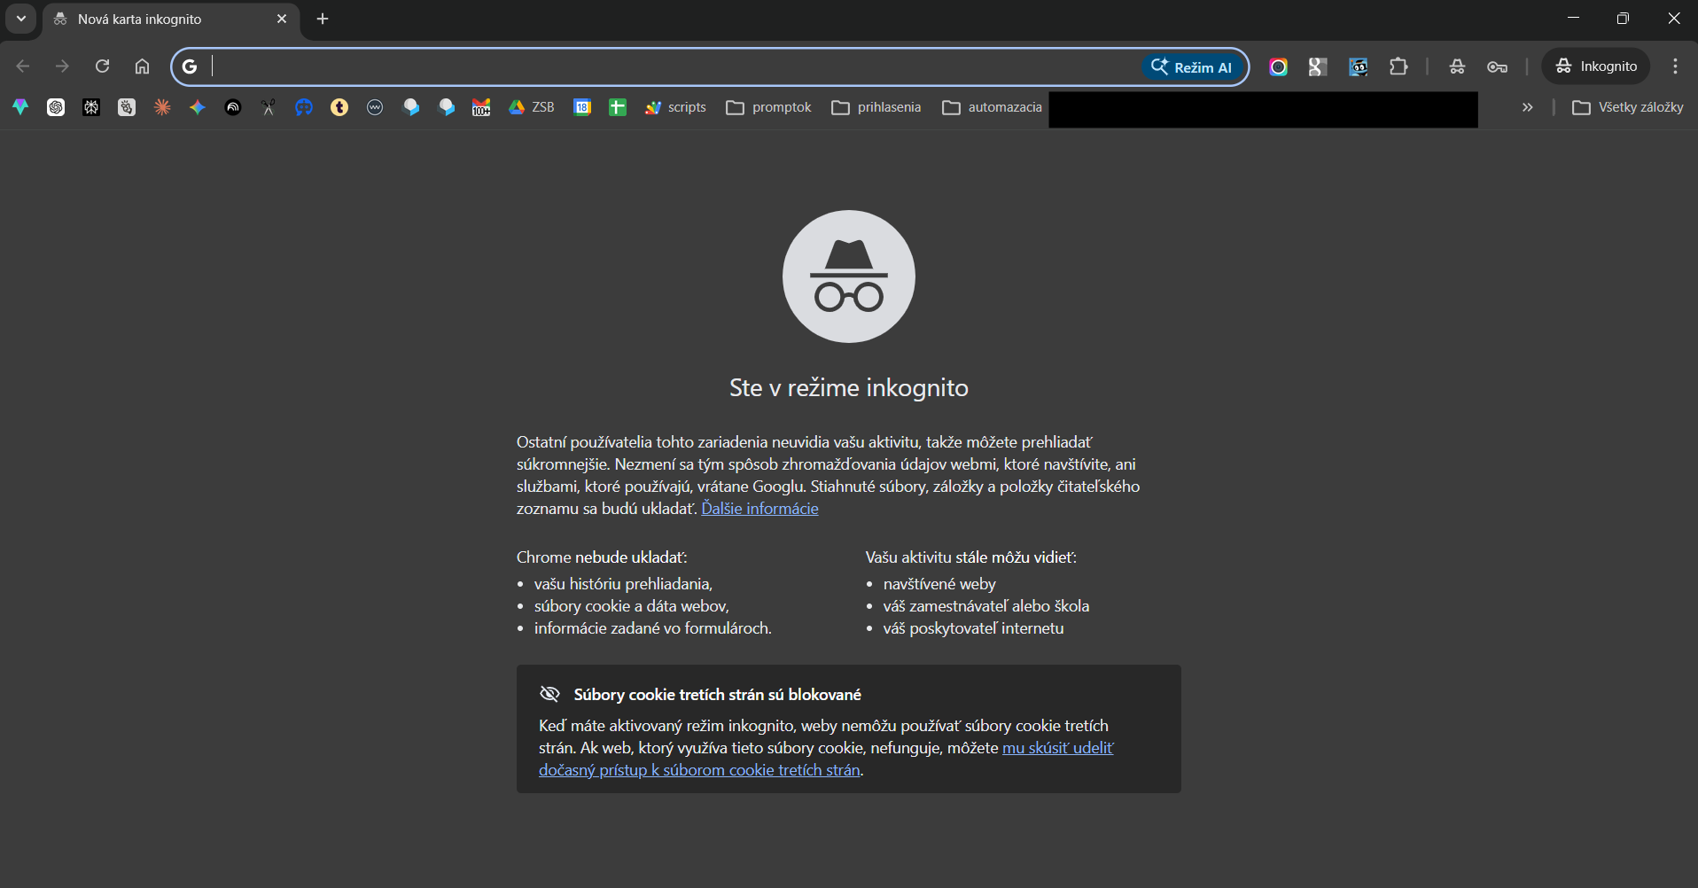Open the ChatGPT bookmark icon
Screen dimensions: 1698x888
pyautogui.click(x=56, y=106)
